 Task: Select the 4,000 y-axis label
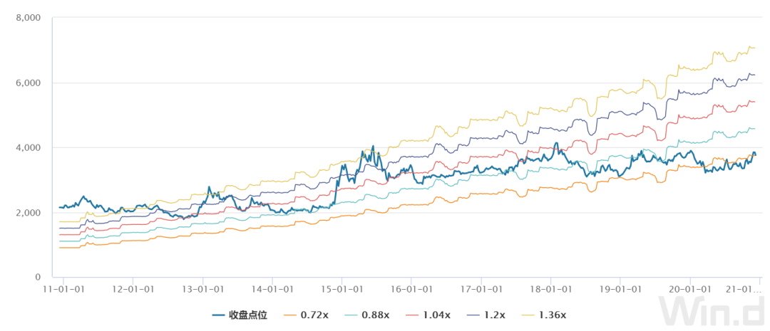pos(28,148)
